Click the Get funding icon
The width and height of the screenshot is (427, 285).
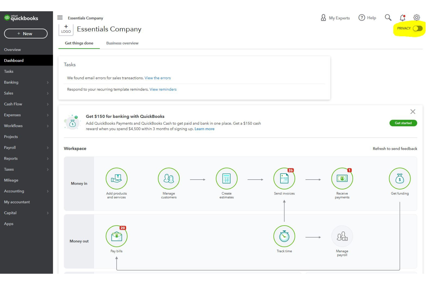pos(400,178)
